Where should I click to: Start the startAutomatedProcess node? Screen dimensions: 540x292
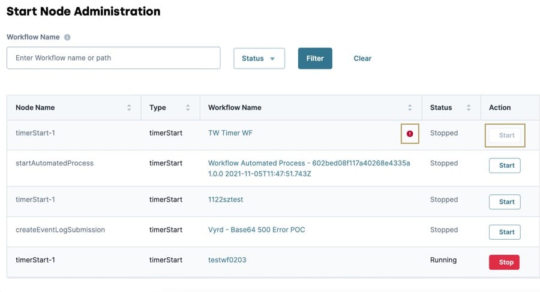(x=505, y=165)
